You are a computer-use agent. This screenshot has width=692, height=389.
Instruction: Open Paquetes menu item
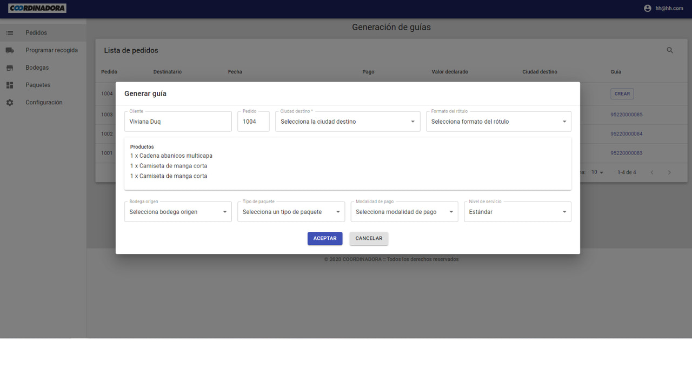[x=43, y=85]
